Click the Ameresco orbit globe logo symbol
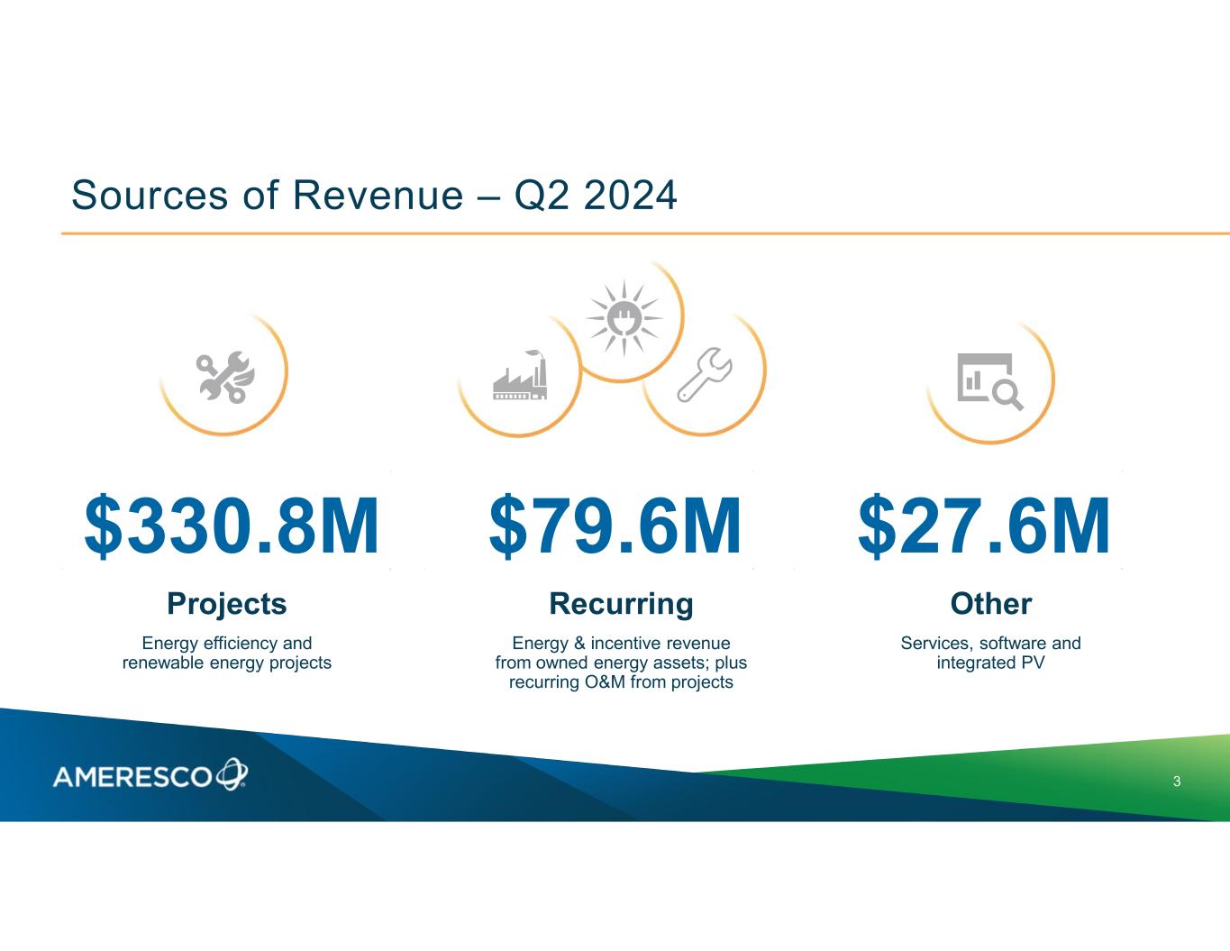The image size is (1230, 951). 232,773
